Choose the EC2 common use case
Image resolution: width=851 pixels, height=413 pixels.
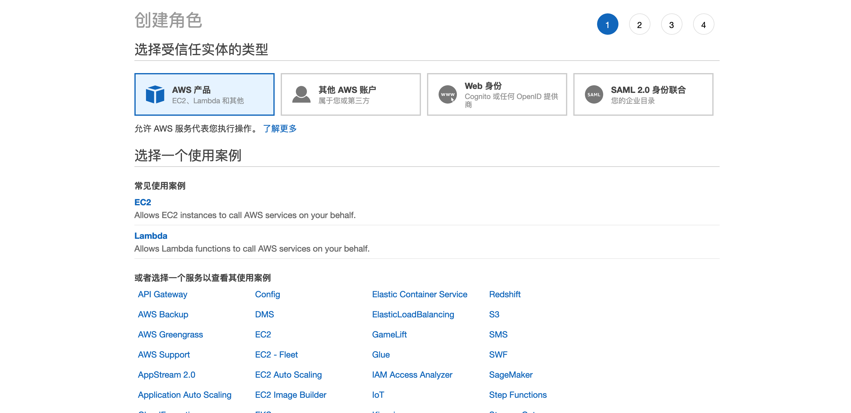point(143,202)
